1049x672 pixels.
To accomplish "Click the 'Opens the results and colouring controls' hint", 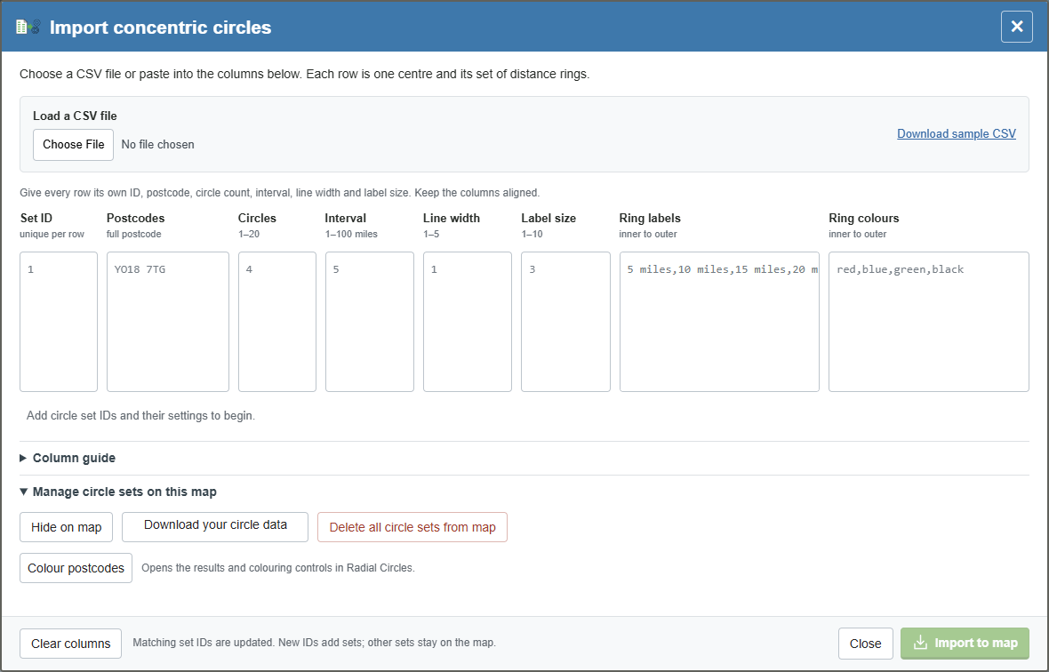I will coord(278,568).
